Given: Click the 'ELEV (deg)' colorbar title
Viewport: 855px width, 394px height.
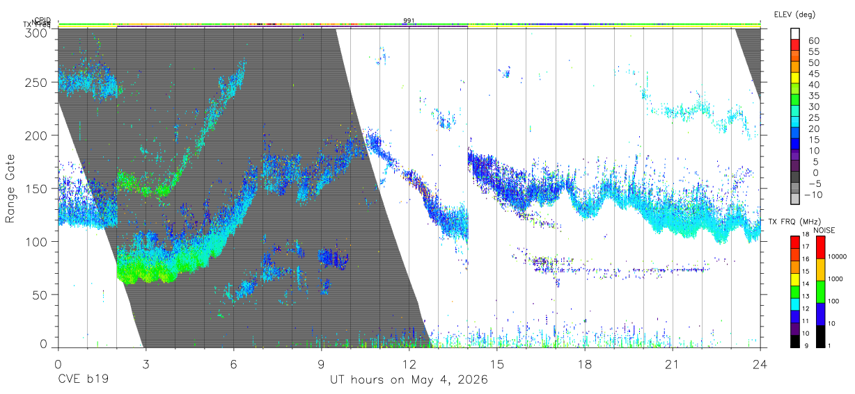Looking at the screenshot, I should 794,15.
